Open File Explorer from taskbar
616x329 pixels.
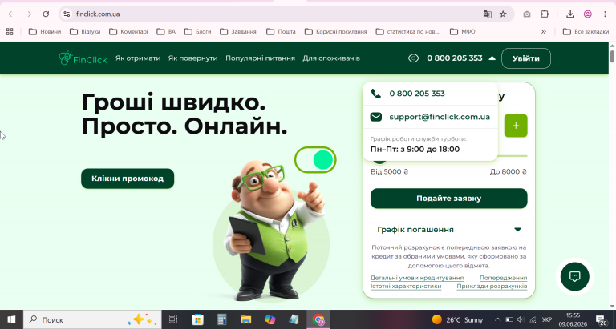[x=246, y=319]
